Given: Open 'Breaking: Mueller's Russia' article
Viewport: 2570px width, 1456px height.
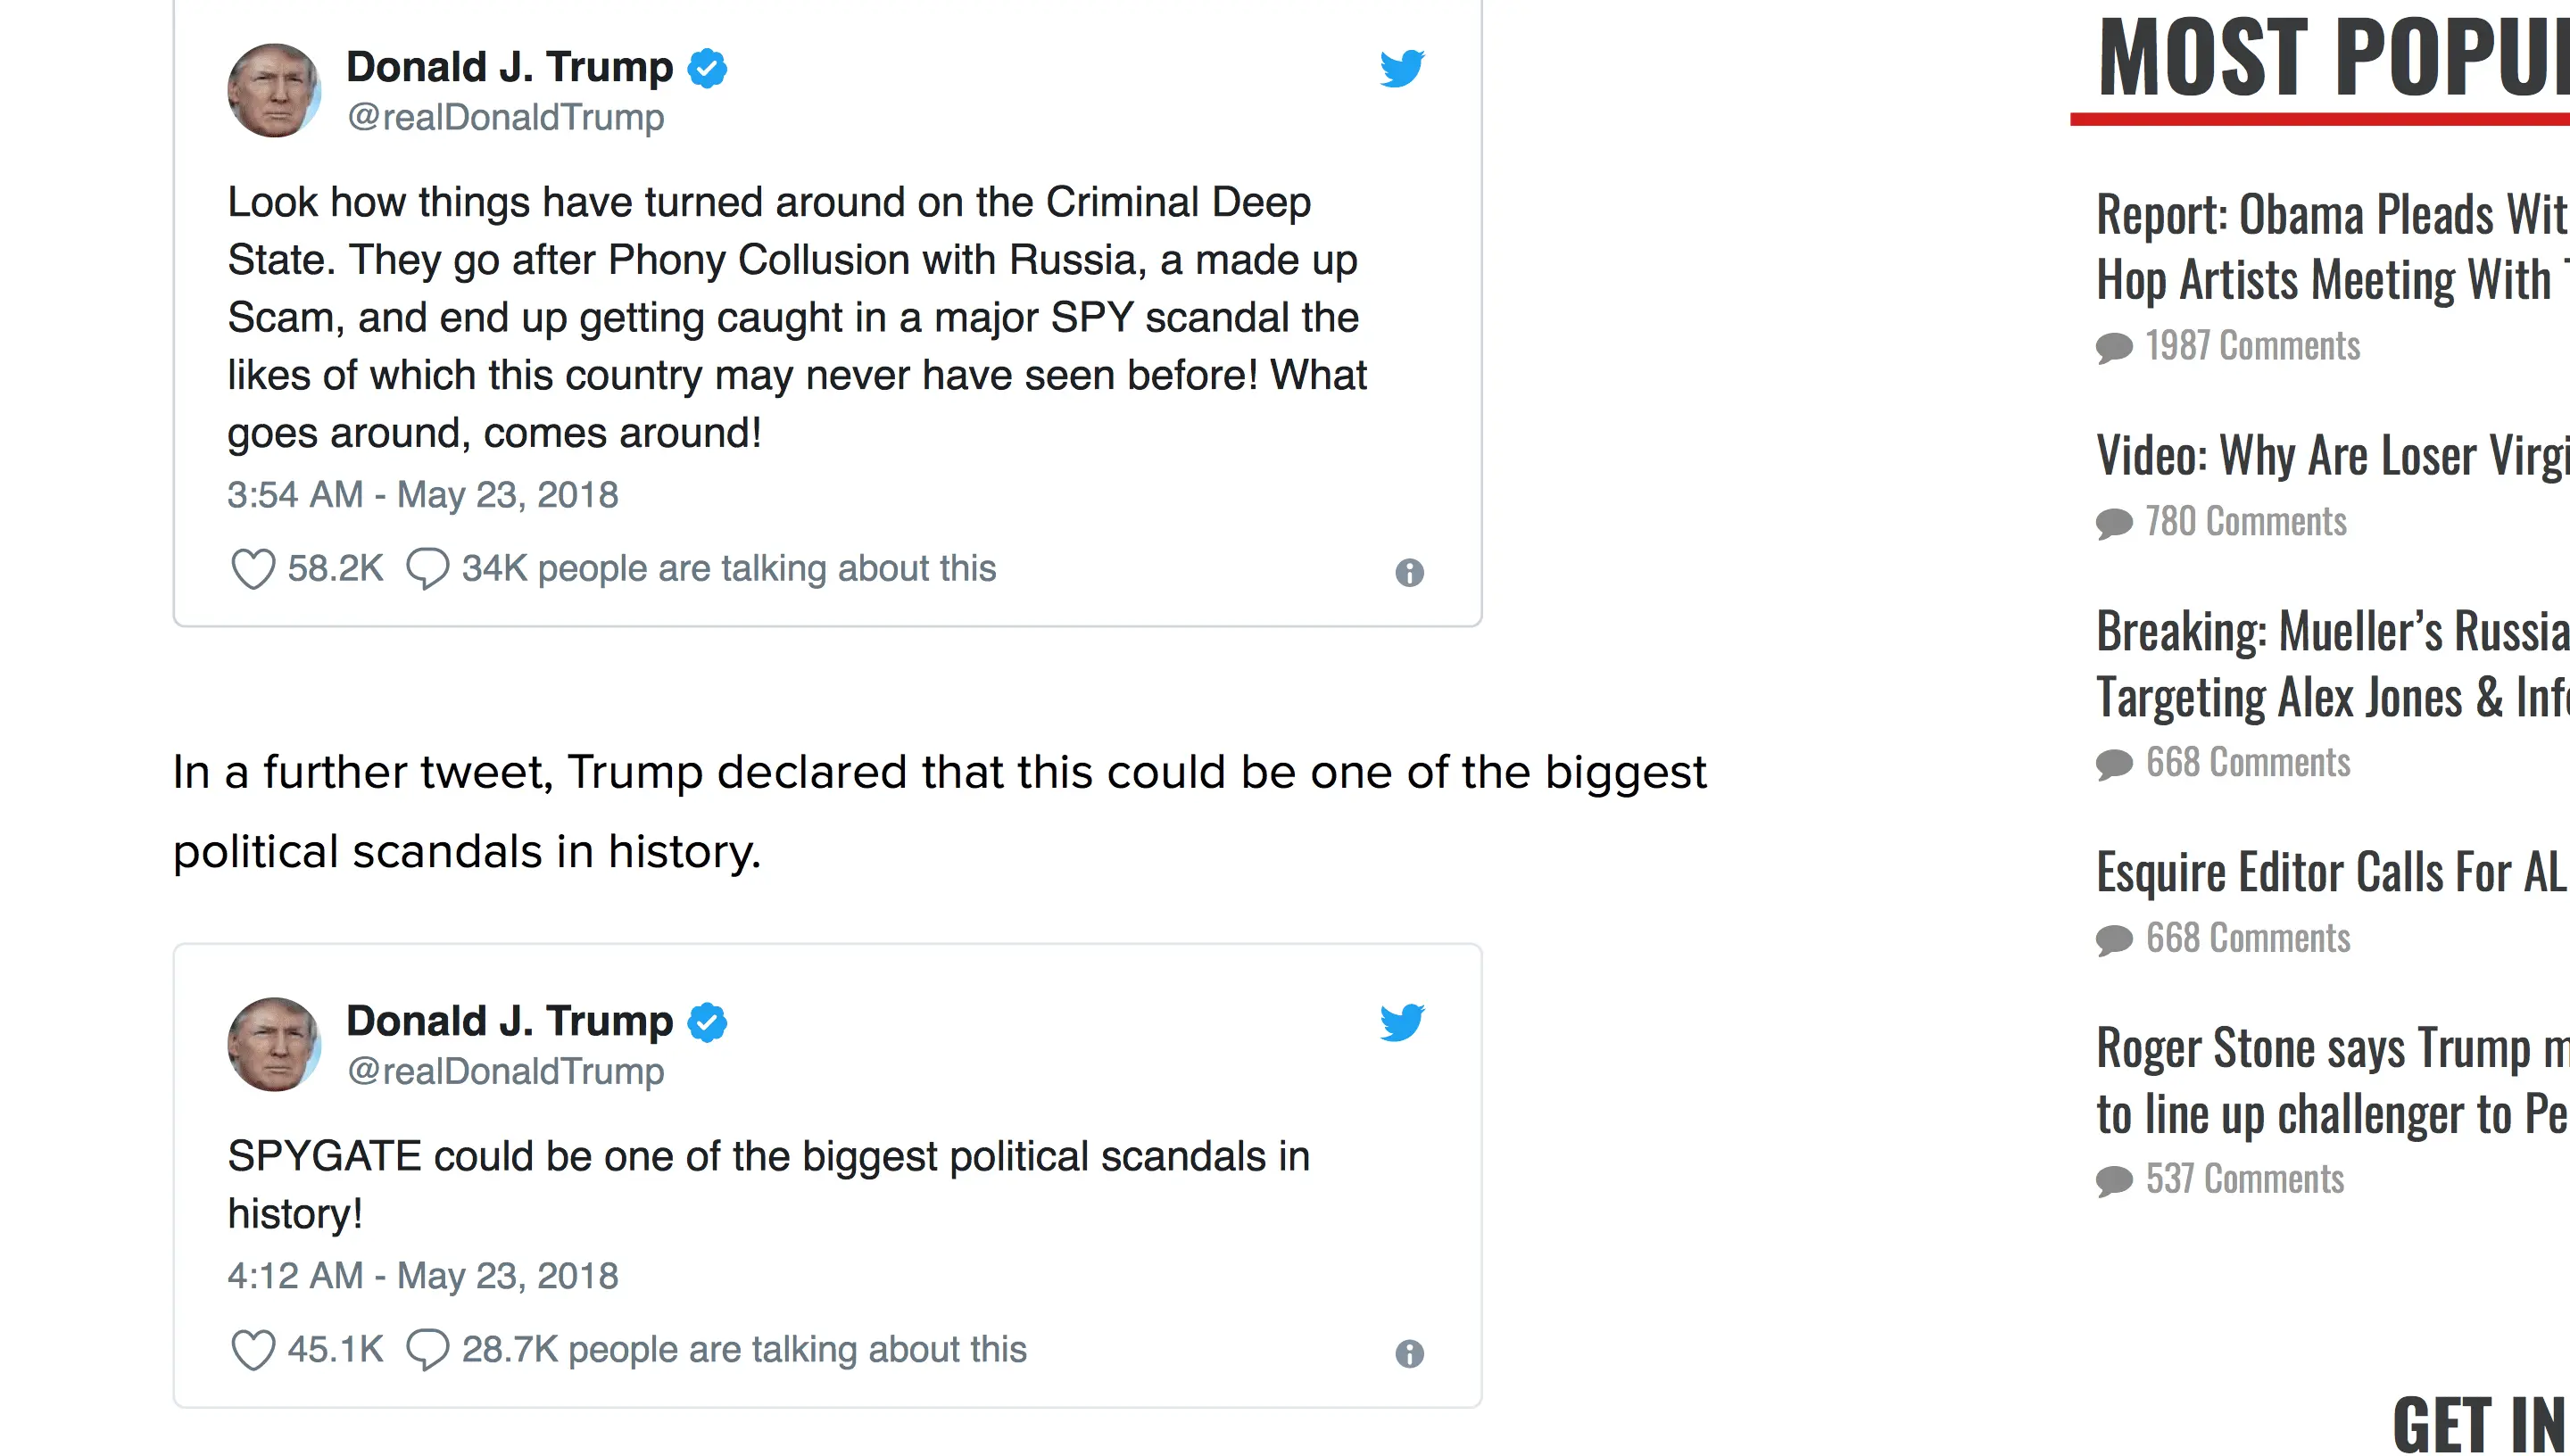Looking at the screenshot, I should pyautogui.click(x=2330, y=664).
